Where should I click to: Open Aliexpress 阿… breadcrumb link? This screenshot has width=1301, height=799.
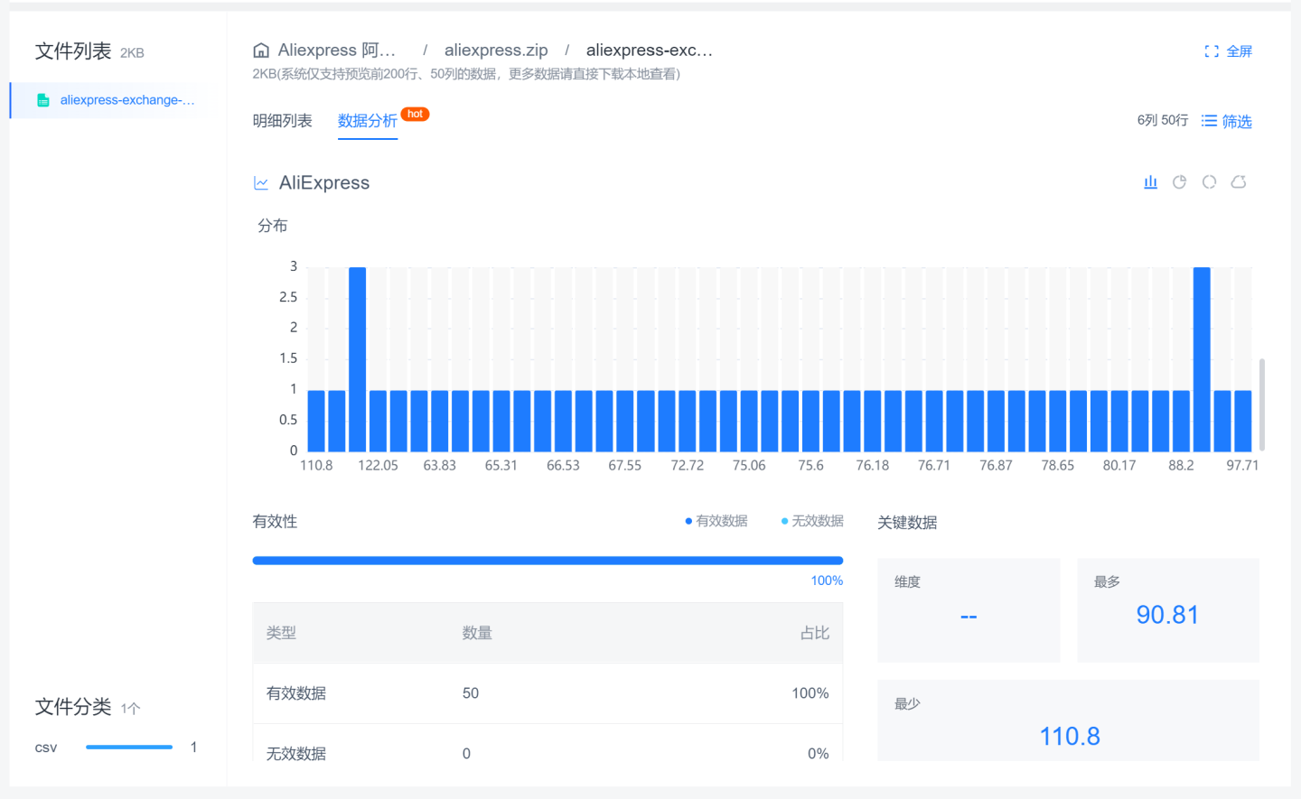336,51
